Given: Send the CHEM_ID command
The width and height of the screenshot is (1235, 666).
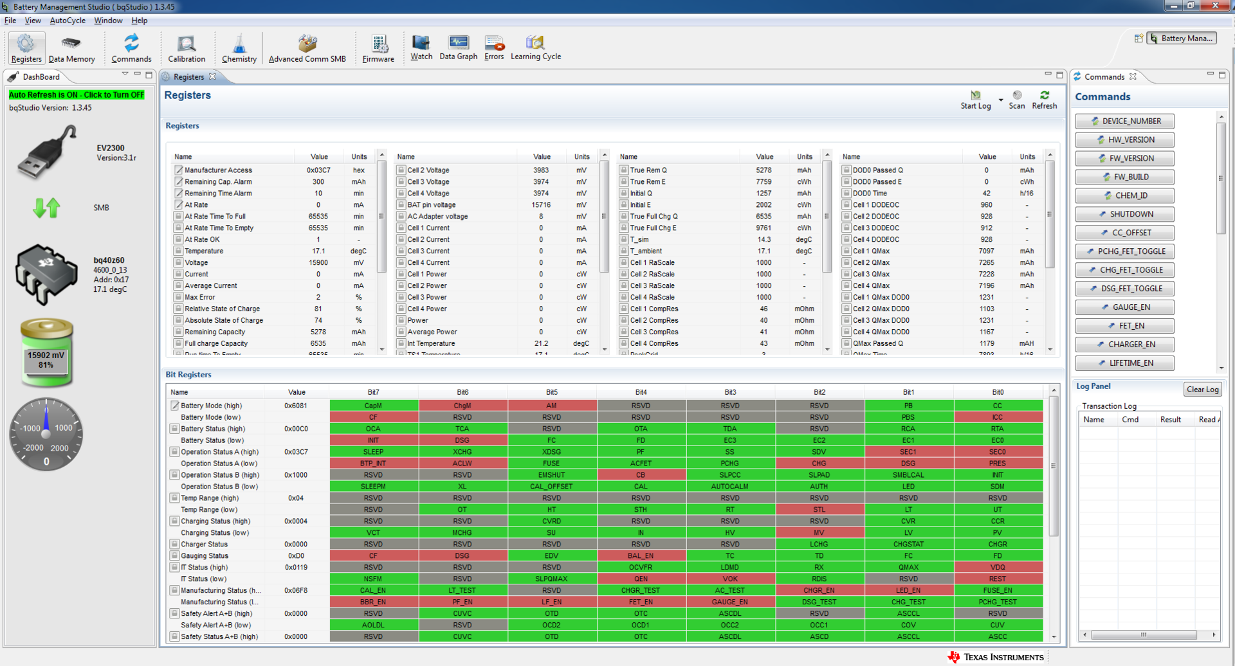Looking at the screenshot, I should click(x=1124, y=195).
